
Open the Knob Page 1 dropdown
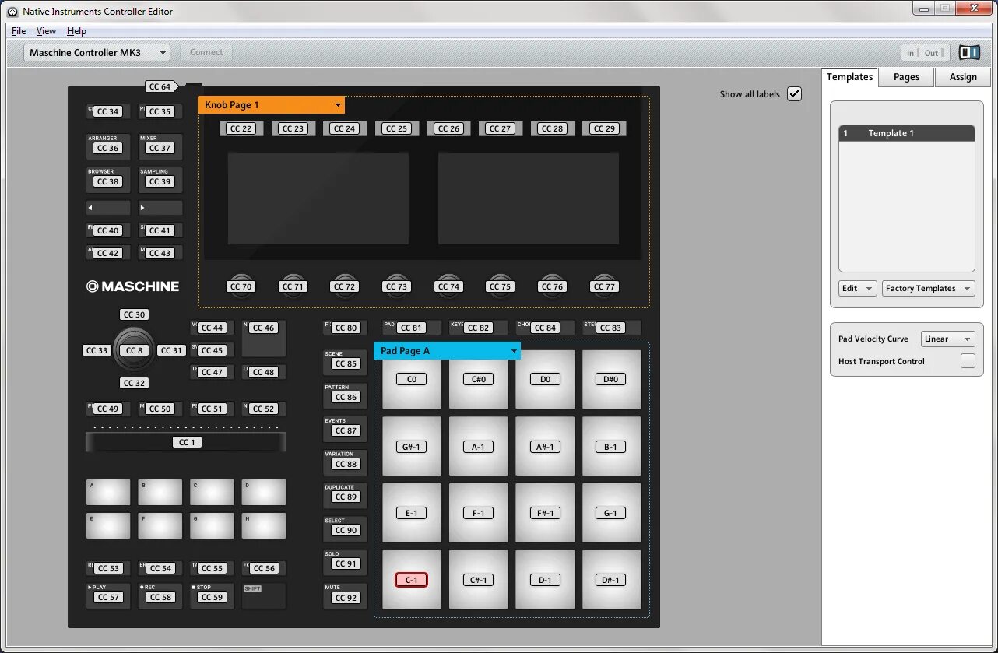[x=271, y=105]
